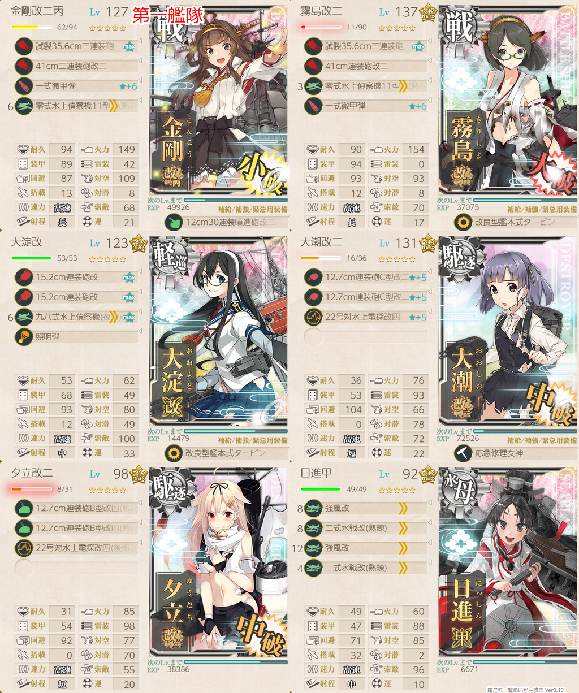Click the repair goddess icon beside 応急修理女神

tap(463, 453)
